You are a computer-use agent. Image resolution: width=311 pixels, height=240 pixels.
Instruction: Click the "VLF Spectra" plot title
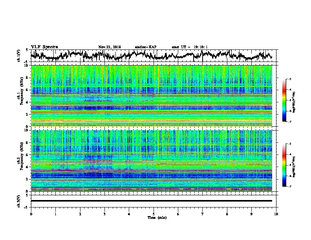coord(44,47)
